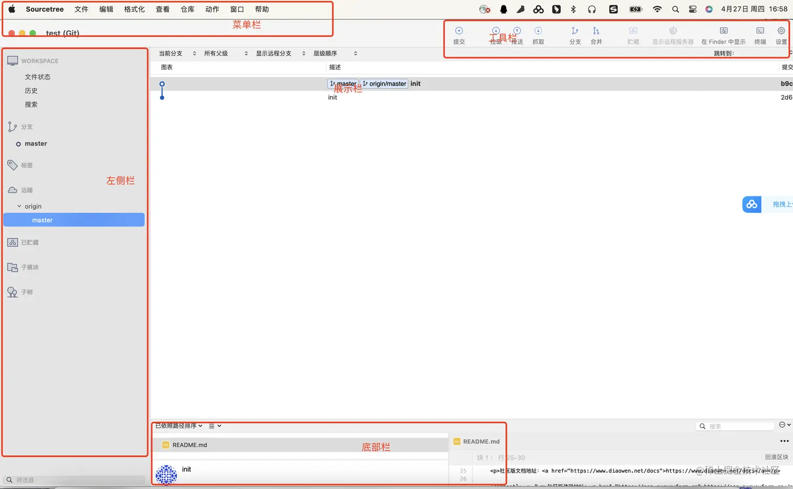Click the 图表 column header
Screen dimensions: 793x489
click(x=167, y=67)
